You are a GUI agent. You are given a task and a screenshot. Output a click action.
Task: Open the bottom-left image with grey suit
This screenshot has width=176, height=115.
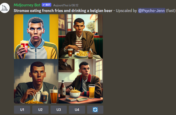click(36, 81)
